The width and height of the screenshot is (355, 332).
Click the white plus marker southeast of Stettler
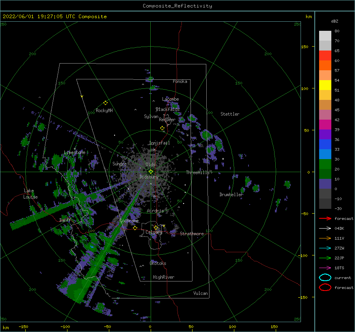click(223, 159)
